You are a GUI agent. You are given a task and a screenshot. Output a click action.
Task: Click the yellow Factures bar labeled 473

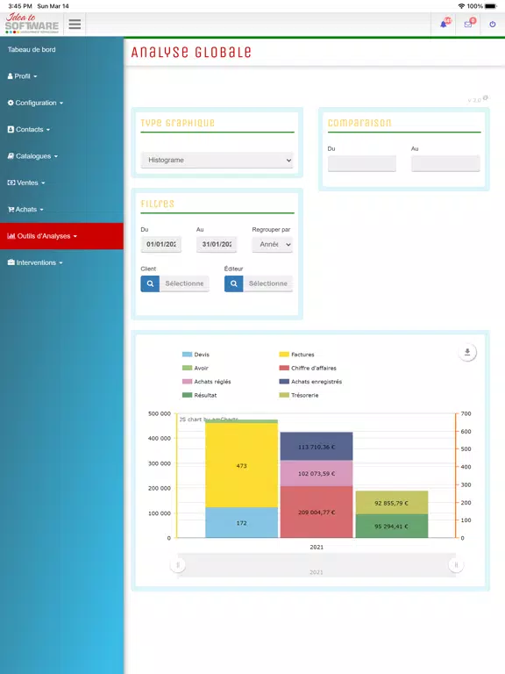pos(242,465)
